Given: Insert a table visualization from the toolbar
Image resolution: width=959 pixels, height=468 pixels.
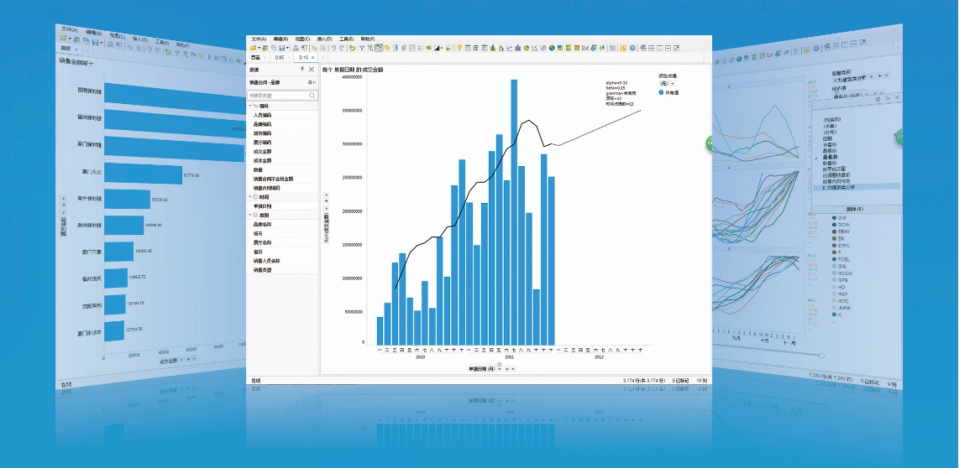Looking at the screenshot, I should coord(468,49).
